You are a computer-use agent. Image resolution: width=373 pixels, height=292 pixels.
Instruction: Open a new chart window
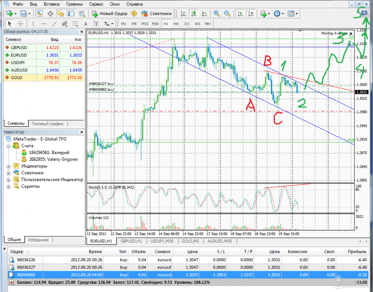click(8, 13)
